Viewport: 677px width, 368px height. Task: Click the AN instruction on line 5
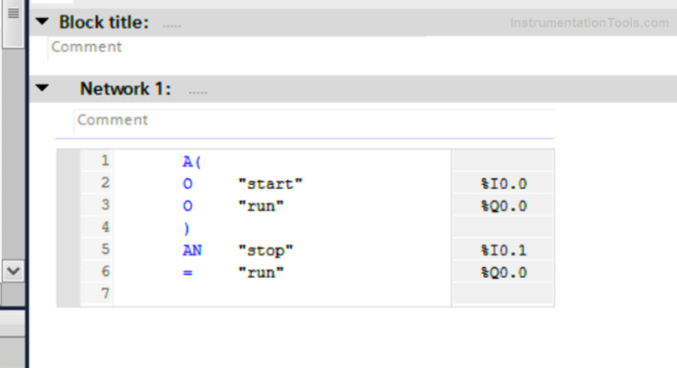(x=192, y=251)
